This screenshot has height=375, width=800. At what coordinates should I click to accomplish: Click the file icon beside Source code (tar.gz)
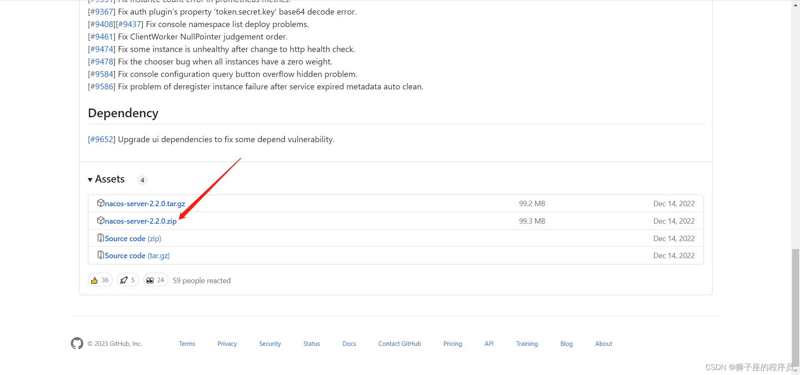click(x=100, y=255)
